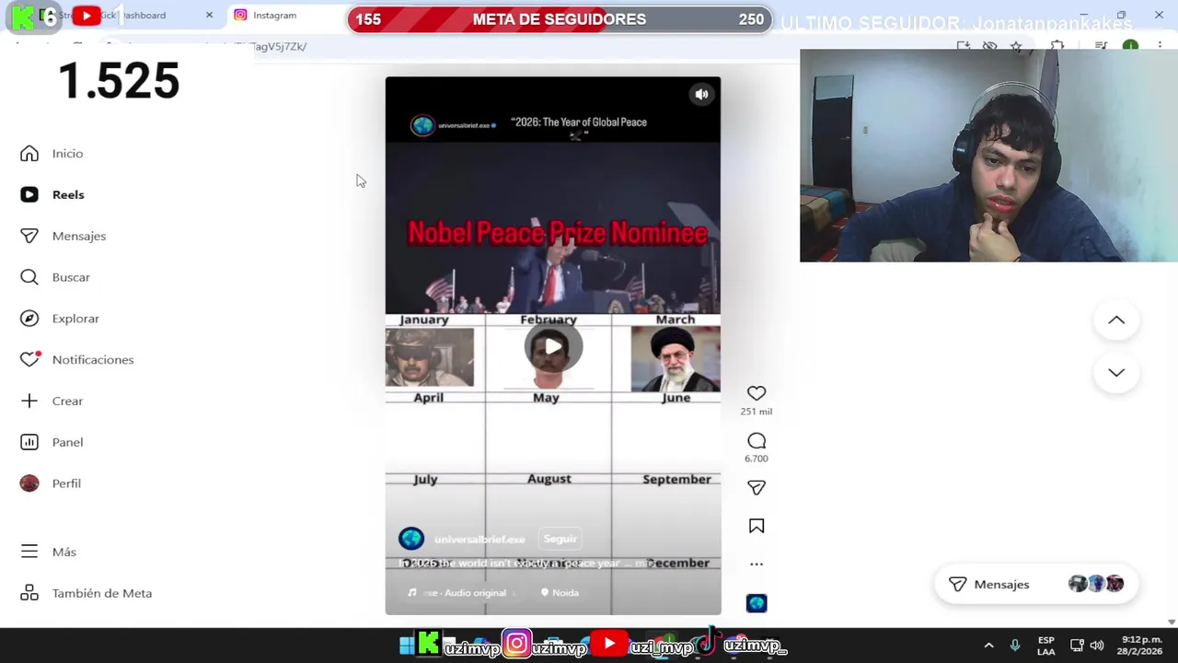The image size is (1178, 663).
Task: Open universalbrief.exe username link
Action: pyautogui.click(x=479, y=540)
